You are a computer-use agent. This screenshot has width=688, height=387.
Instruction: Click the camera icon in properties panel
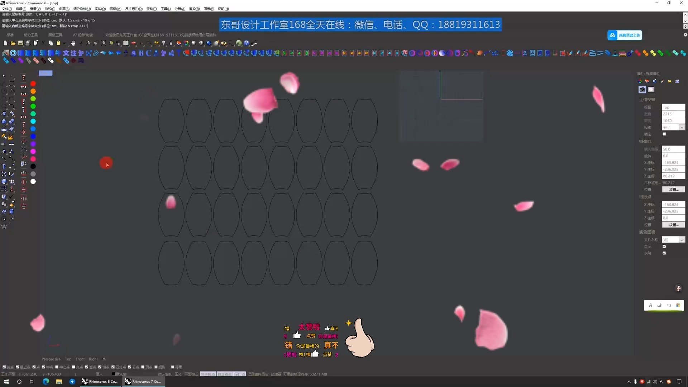642,90
